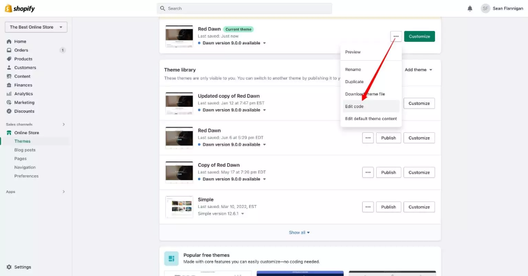Open more actions for current Red Dawn theme
528x276 pixels.
coord(396,36)
